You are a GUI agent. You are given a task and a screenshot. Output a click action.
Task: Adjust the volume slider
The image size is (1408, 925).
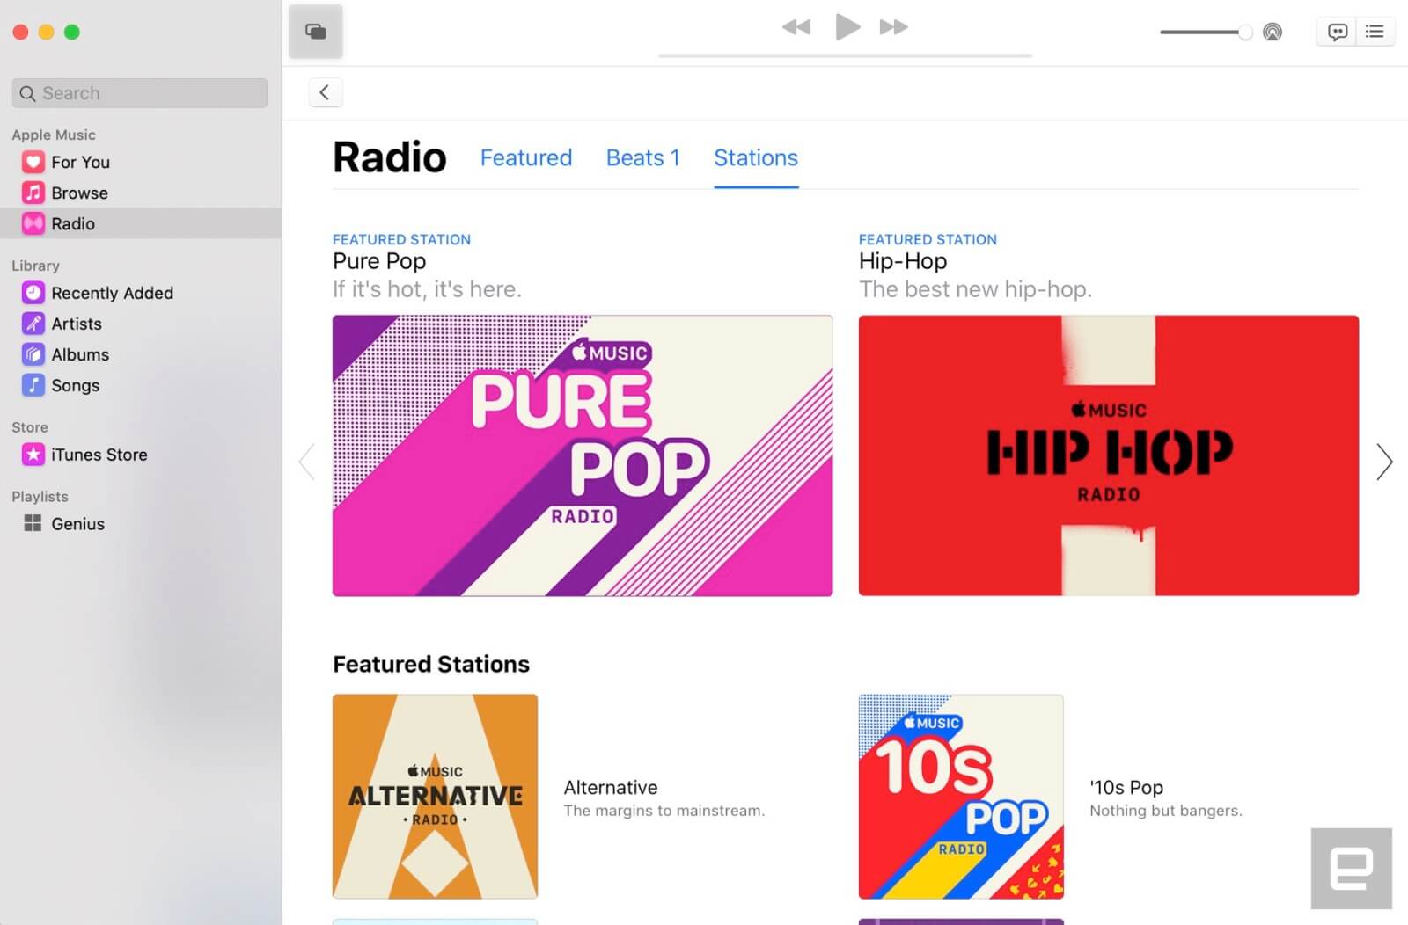pyautogui.click(x=1206, y=33)
